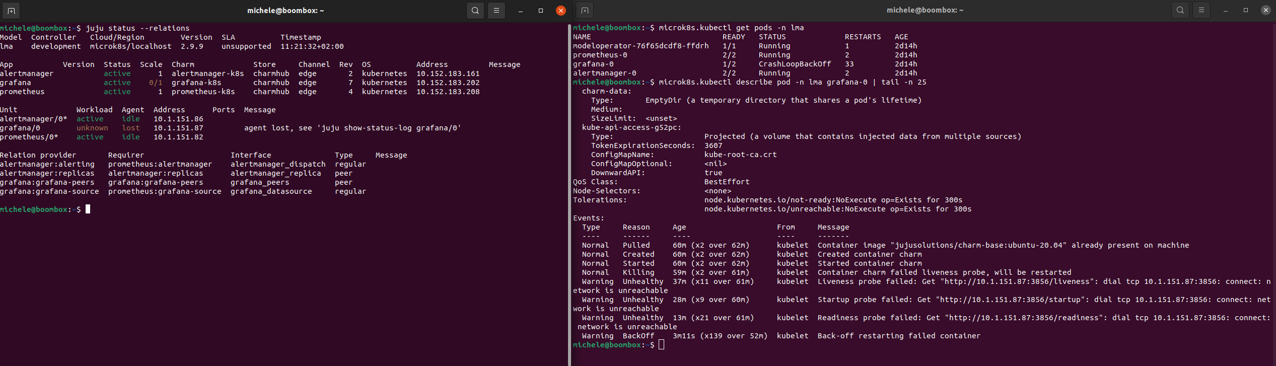Maximize the right terminal window

[1246, 11]
